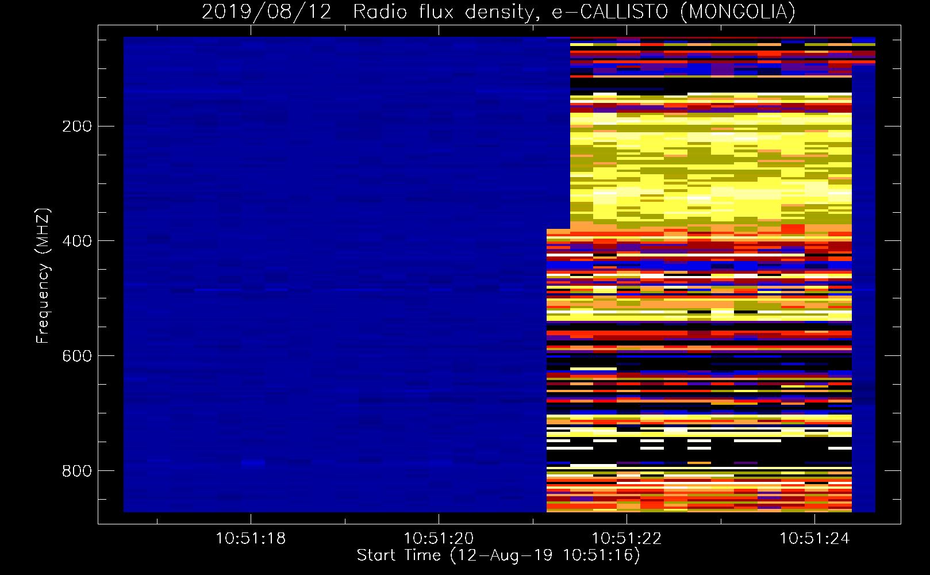930x575 pixels.
Task: Click the Frequency (MHZ) axis label
Action: pyautogui.click(x=43, y=276)
